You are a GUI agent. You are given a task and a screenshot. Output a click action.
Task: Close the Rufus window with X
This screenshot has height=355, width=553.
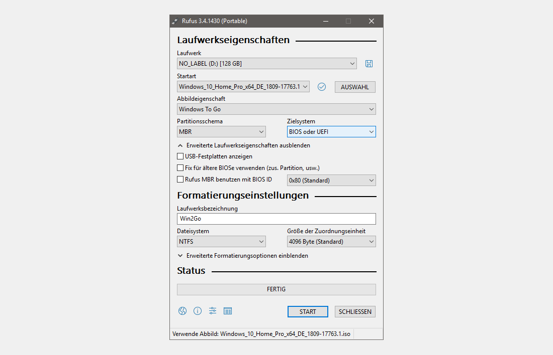[x=372, y=21]
